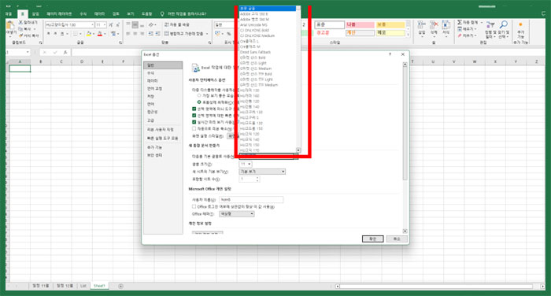551x296 pixels.
Task: Click the percent style icon
Action: pyautogui.click(x=229, y=34)
